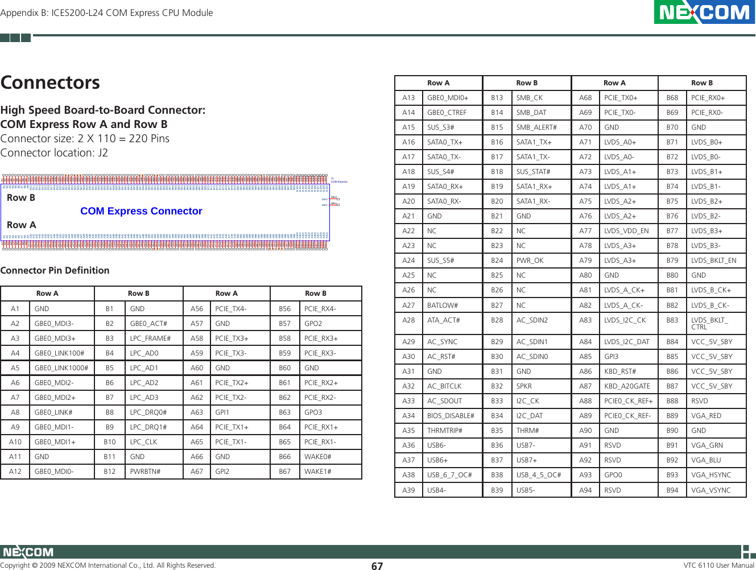The height and width of the screenshot is (570, 756).
Task: Click the 'LVDS_VDD_EN' cell
Action: pyautogui.click(x=629, y=230)
